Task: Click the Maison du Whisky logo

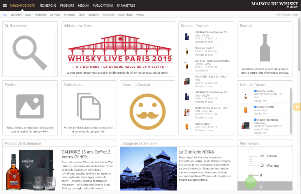Action: click(275, 5)
